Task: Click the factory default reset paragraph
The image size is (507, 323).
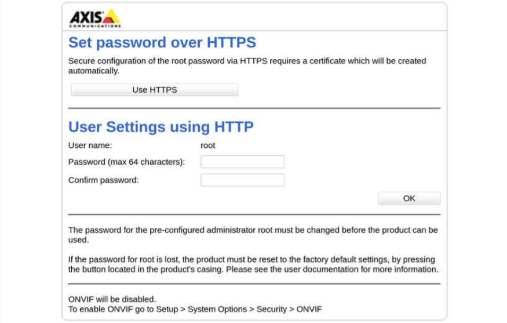Action: pos(253,264)
